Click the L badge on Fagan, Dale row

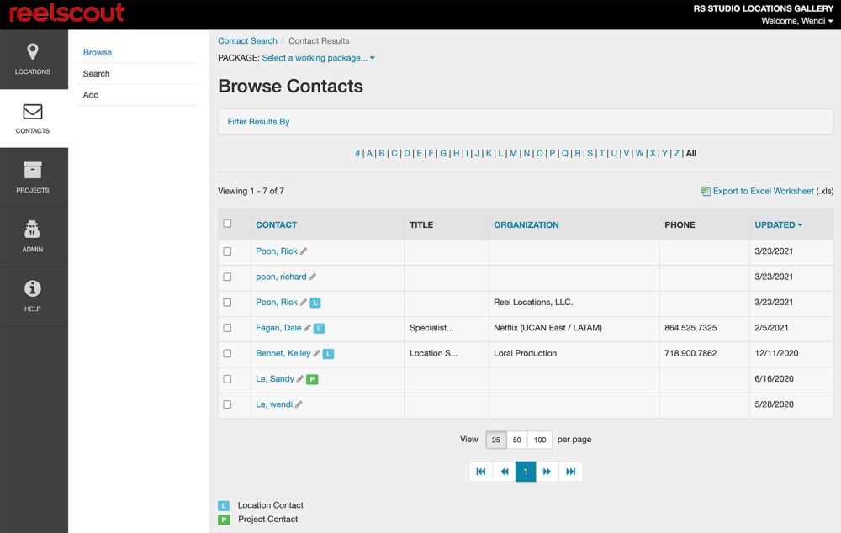point(319,328)
